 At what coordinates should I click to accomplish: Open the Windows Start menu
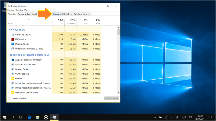tap(4, 117)
